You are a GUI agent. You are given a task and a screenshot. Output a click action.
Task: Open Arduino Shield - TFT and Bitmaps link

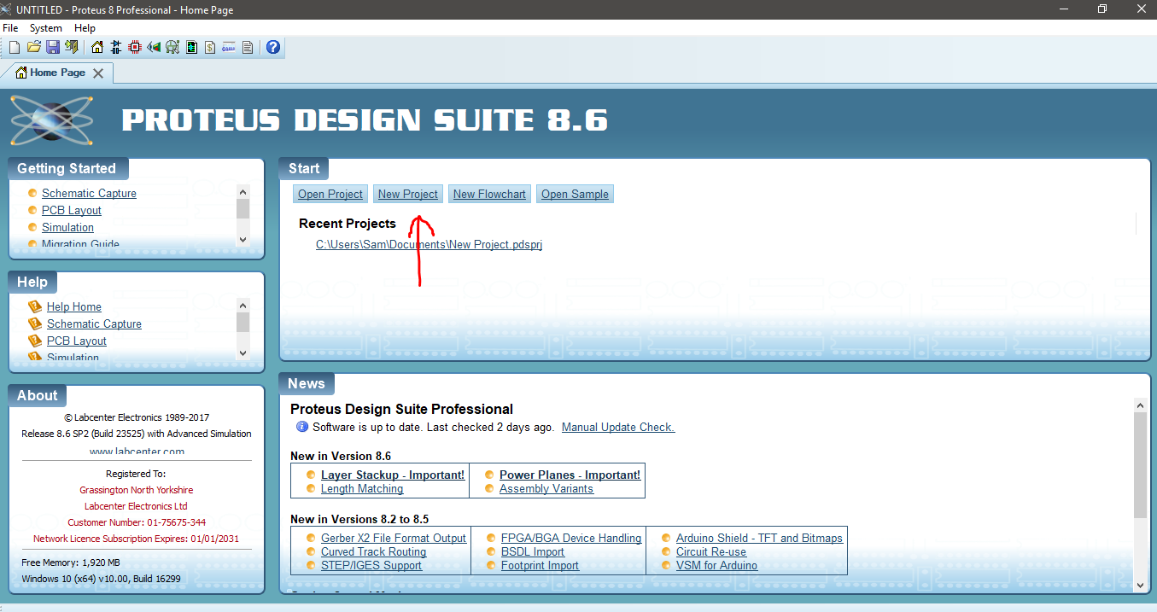click(759, 538)
